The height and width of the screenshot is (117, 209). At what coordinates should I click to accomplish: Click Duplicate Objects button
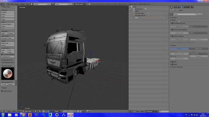[8, 24]
